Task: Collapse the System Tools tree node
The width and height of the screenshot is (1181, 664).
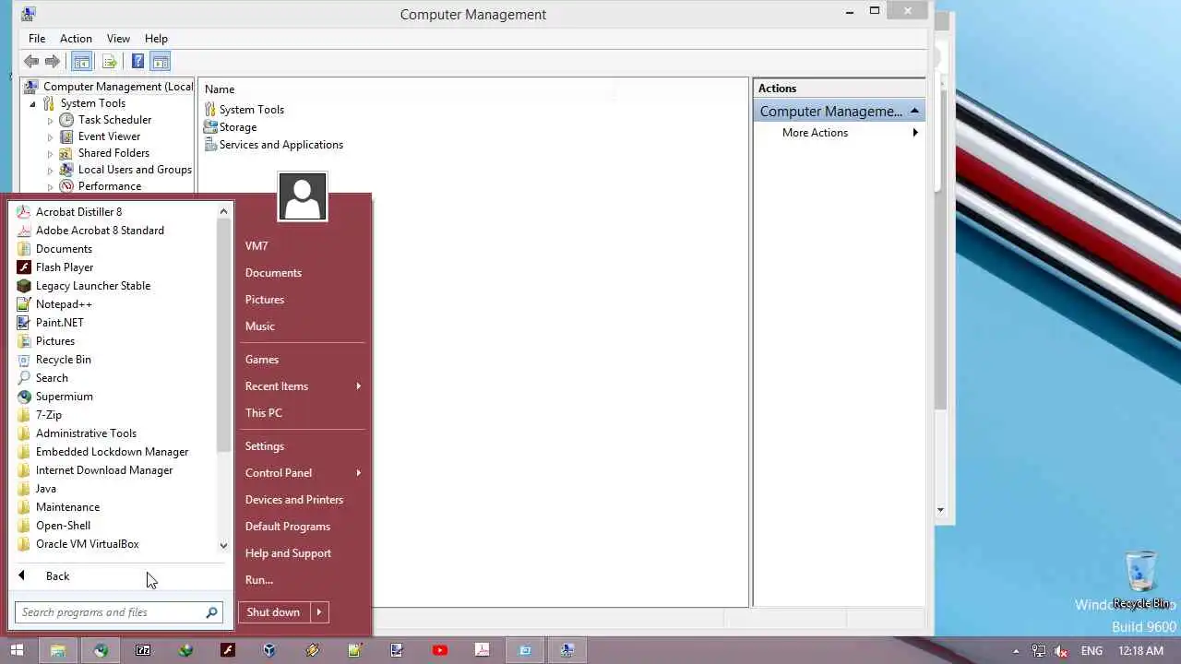Action: (32, 103)
